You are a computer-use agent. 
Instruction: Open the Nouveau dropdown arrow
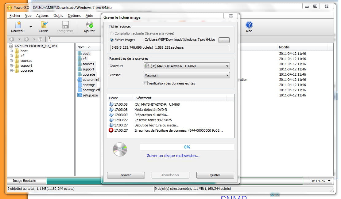[31, 27]
